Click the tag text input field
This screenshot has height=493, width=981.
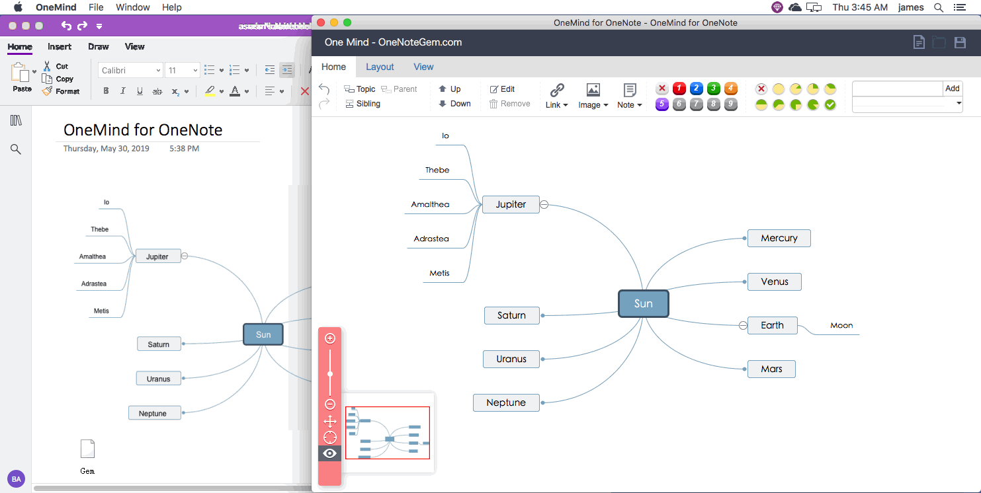[x=897, y=89]
